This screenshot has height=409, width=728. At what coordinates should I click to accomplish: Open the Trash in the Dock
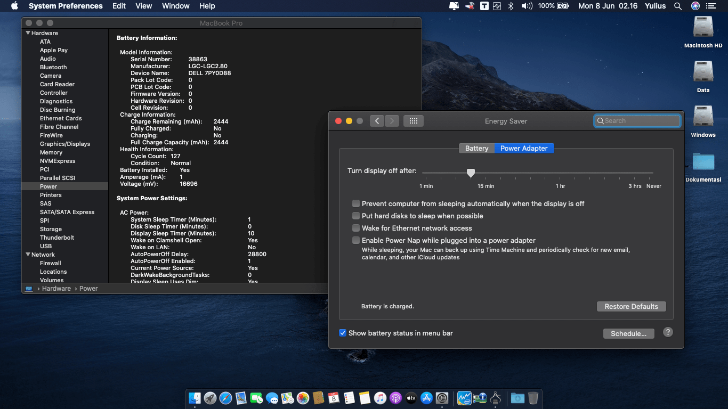(x=533, y=398)
